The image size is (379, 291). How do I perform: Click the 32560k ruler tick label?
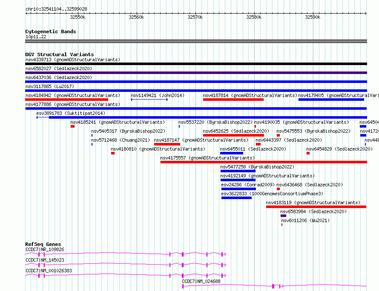[x=136, y=17]
